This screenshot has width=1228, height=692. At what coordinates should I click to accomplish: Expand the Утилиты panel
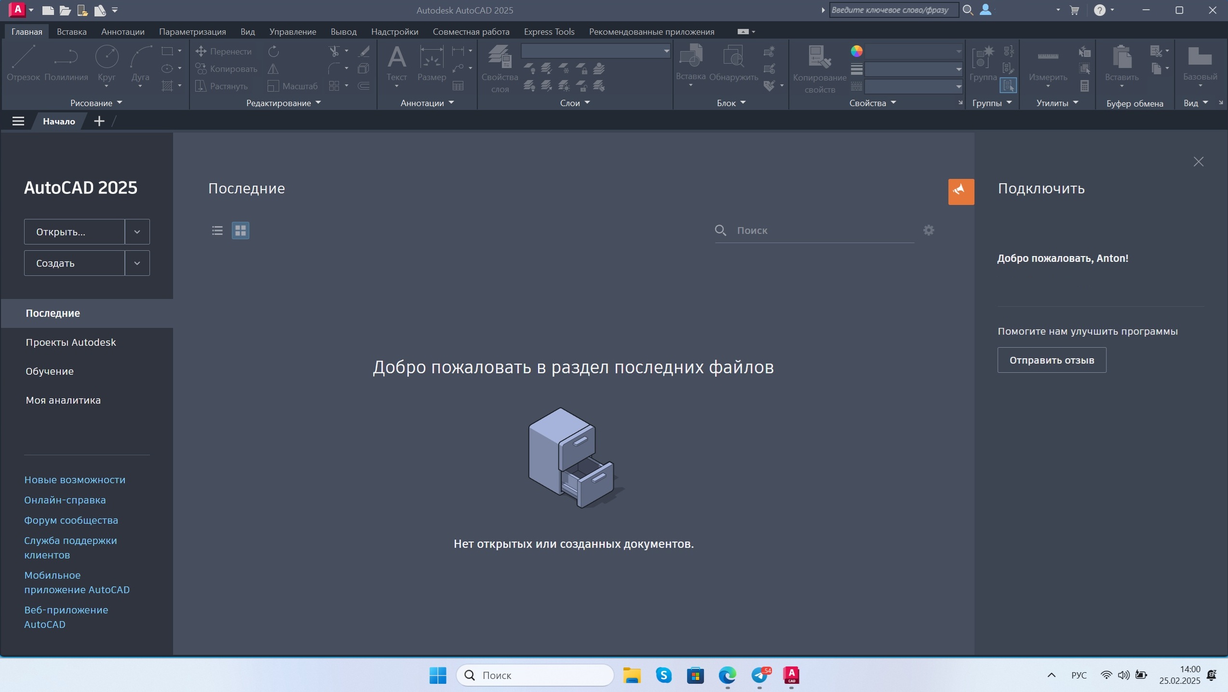click(1057, 103)
